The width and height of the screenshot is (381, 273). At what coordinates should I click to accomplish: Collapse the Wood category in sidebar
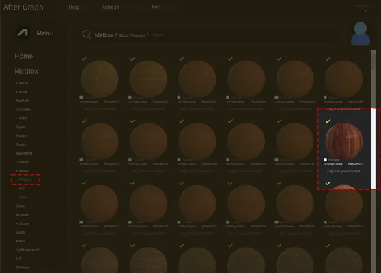coord(22,171)
